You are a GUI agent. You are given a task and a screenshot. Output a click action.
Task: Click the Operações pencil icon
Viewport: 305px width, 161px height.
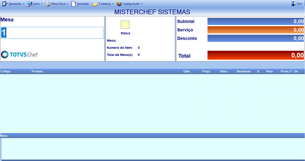point(4,4)
